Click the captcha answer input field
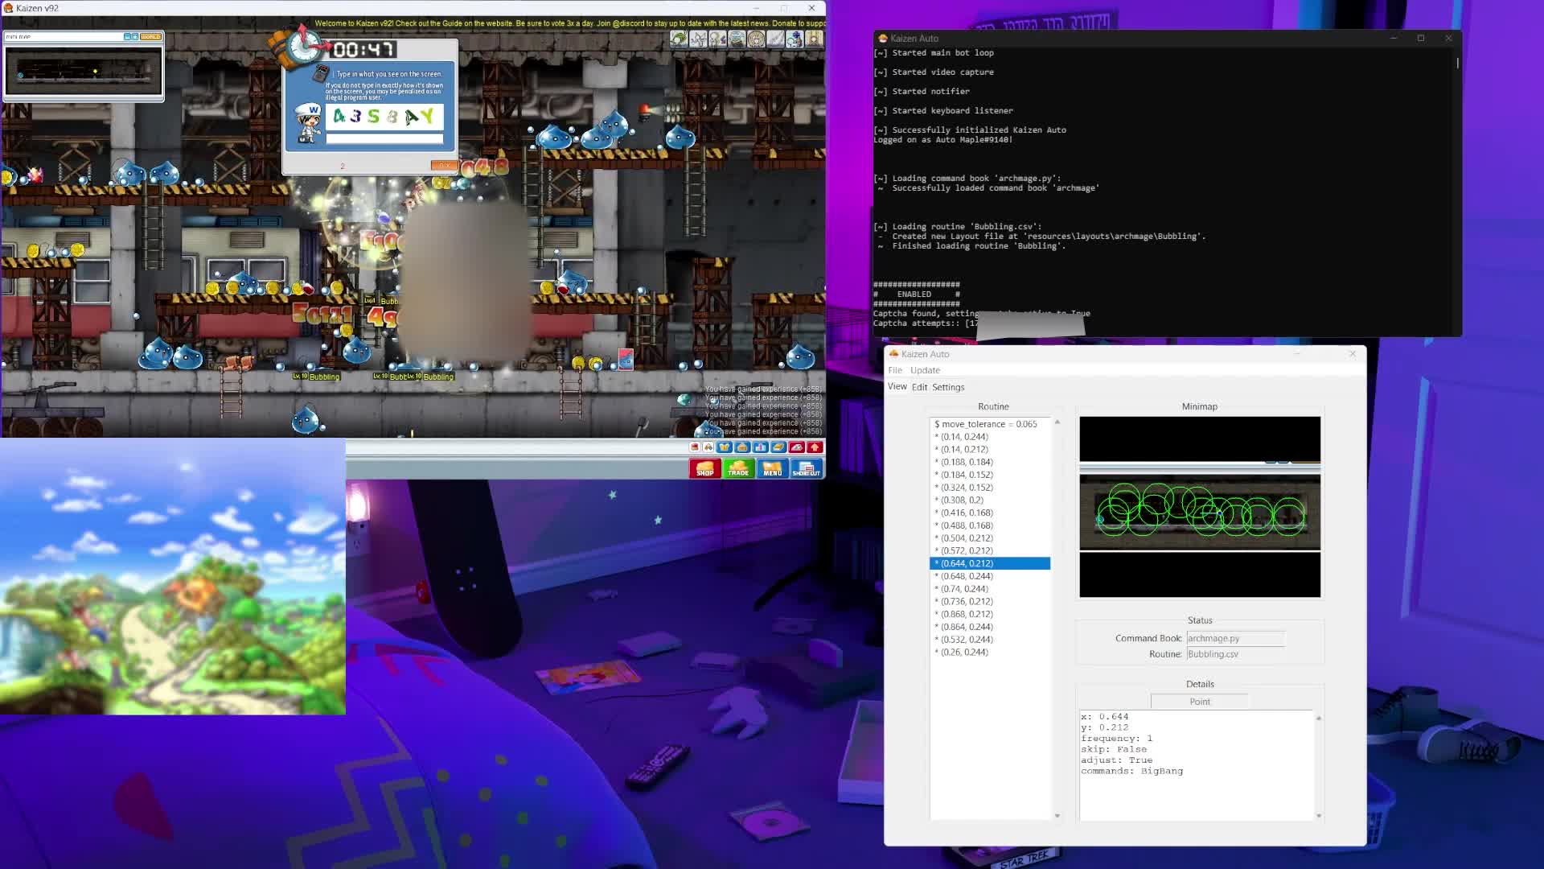This screenshot has height=869, width=1544. (x=384, y=139)
